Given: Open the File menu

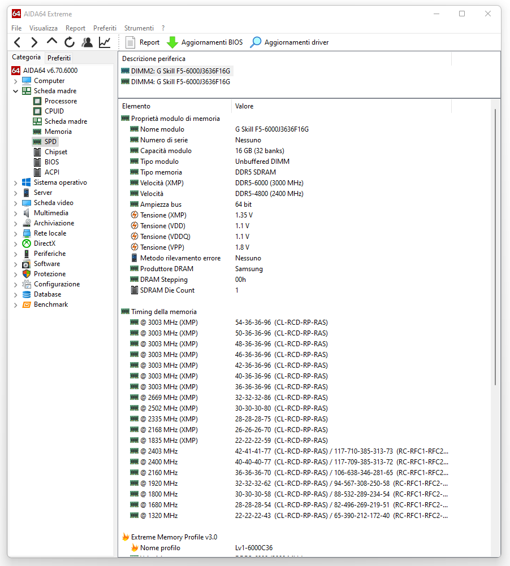Looking at the screenshot, I should click(x=16, y=28).
